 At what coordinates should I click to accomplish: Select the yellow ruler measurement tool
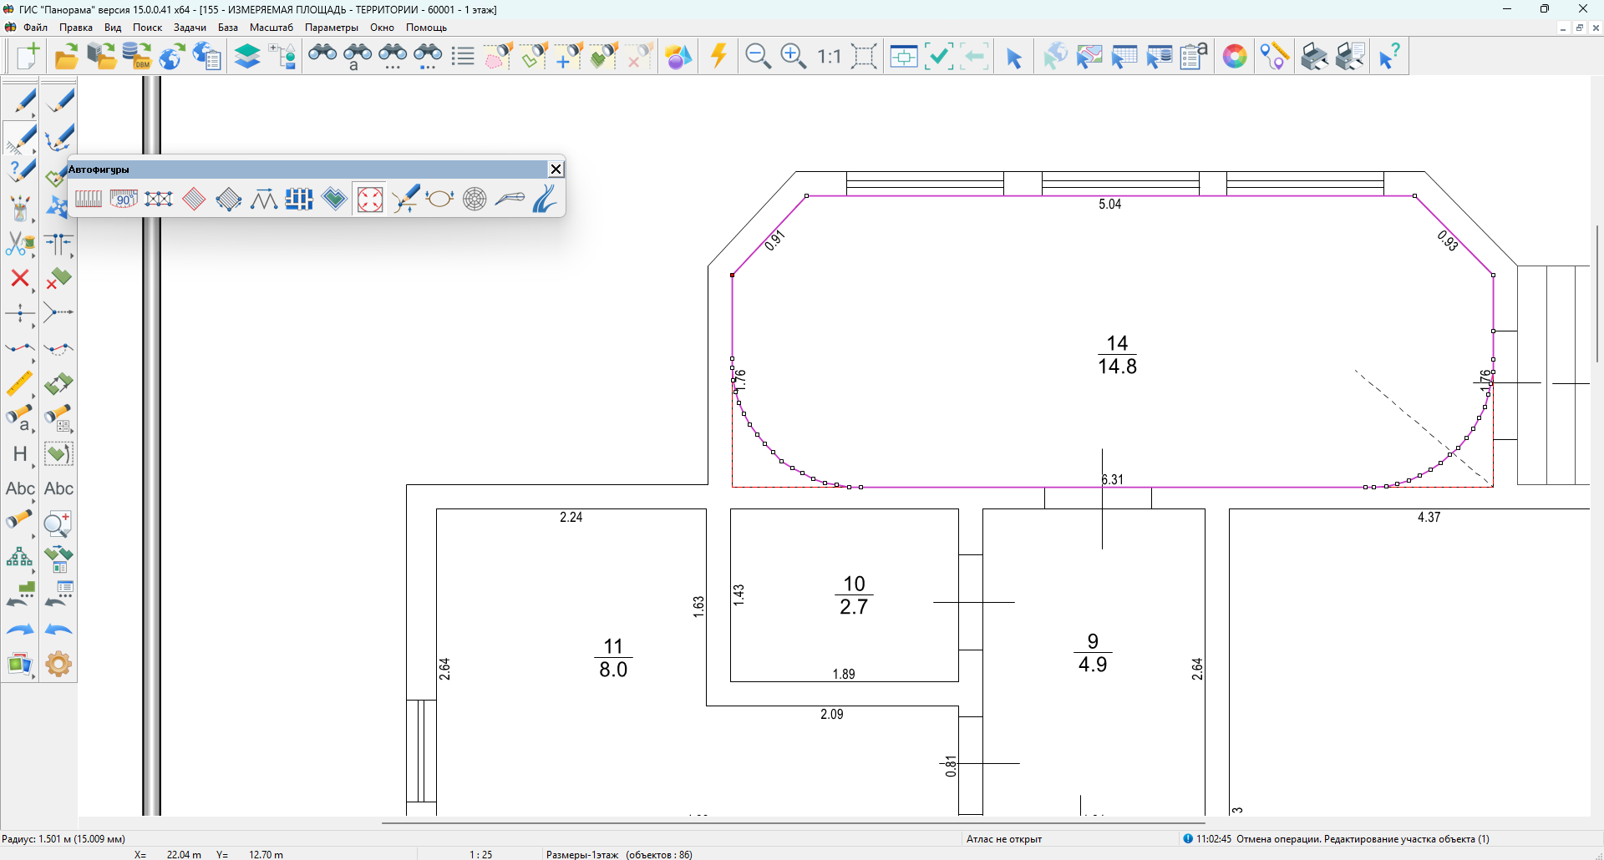[19, 384]
